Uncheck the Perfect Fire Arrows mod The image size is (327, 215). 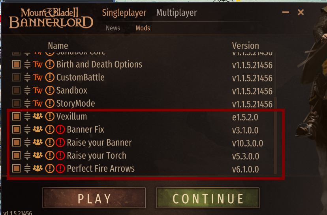(x=16, y=169)
